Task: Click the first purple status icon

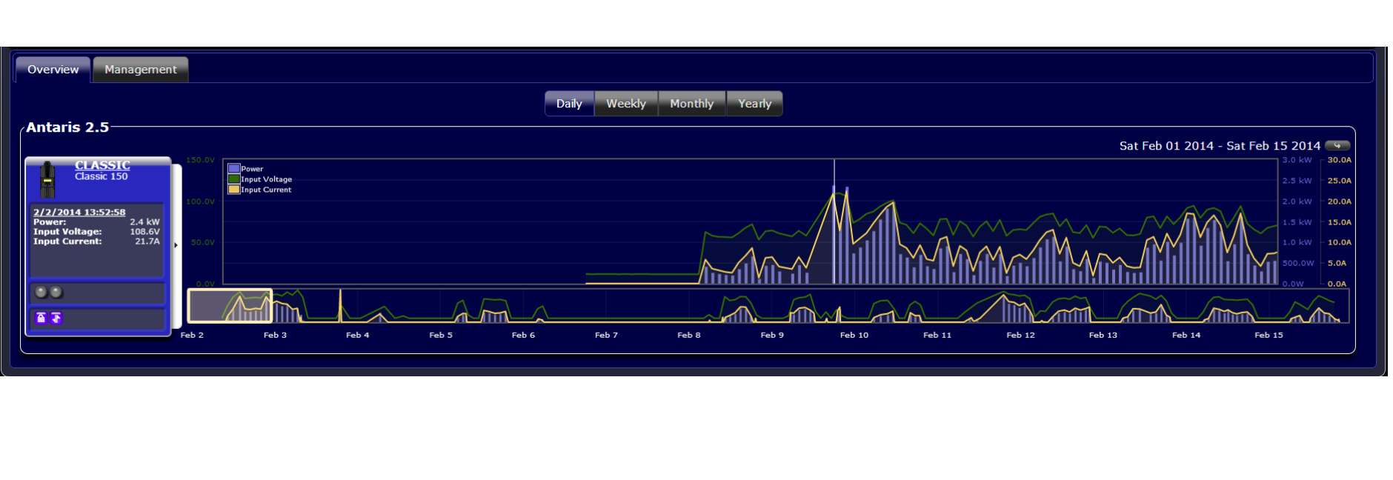Action: pos(41,318)
